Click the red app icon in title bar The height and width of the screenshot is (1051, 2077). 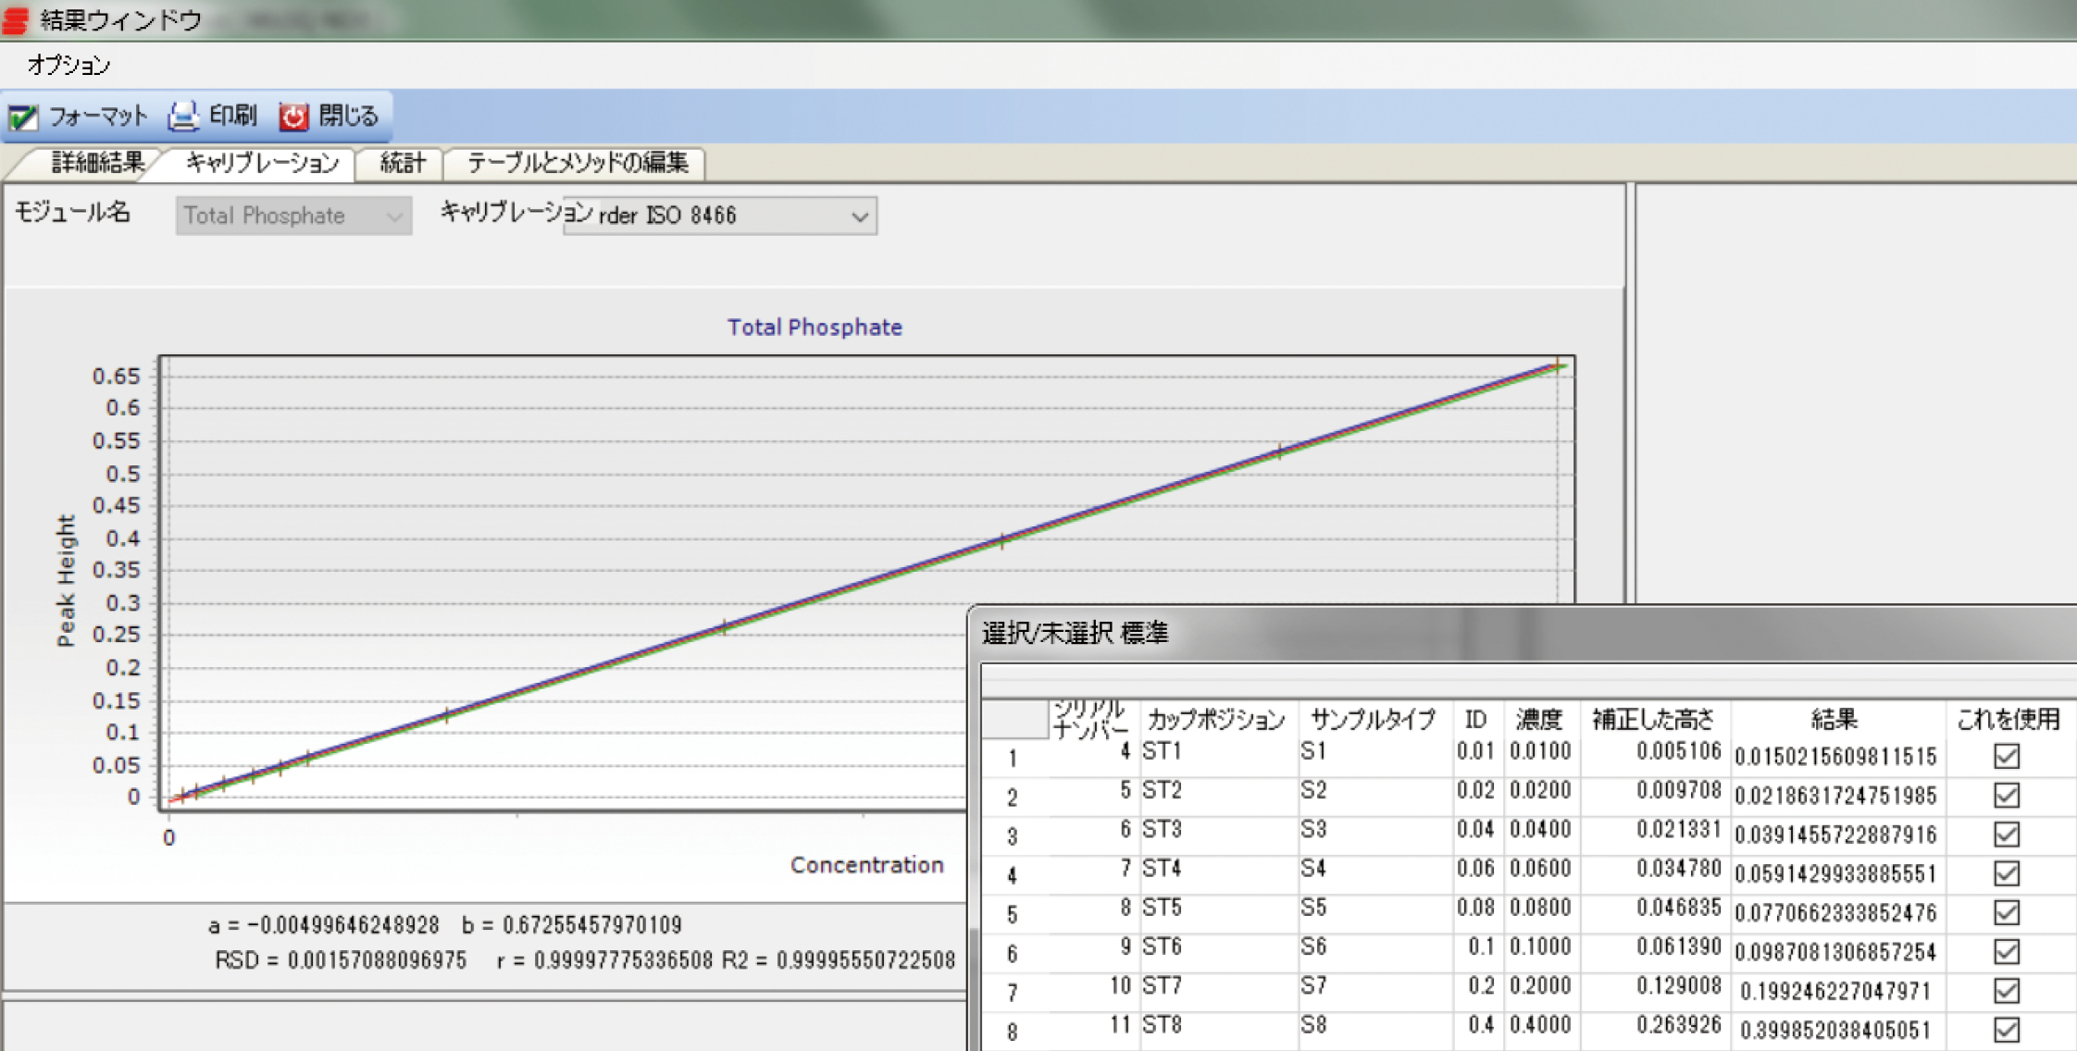[x=16, y=20]
